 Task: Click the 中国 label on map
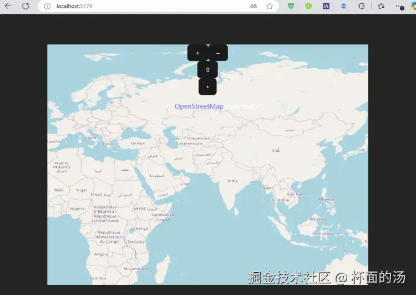(x=275, y=150)
